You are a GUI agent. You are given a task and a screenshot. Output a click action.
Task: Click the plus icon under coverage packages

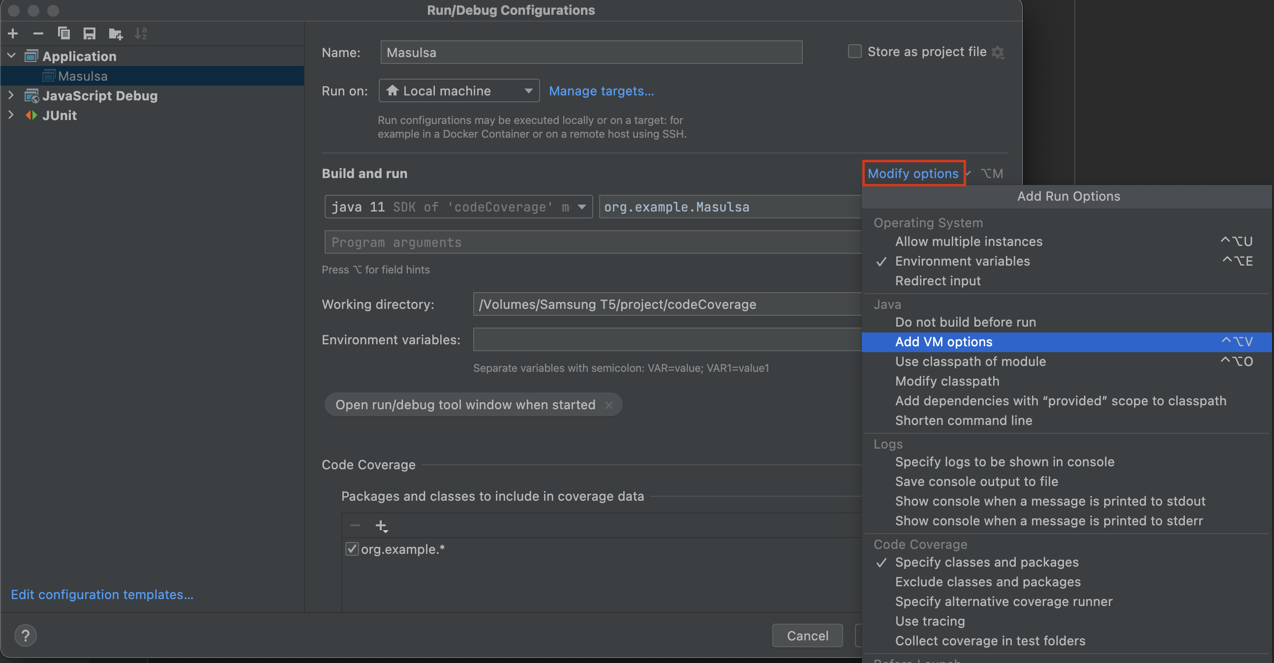coord(381,526)
